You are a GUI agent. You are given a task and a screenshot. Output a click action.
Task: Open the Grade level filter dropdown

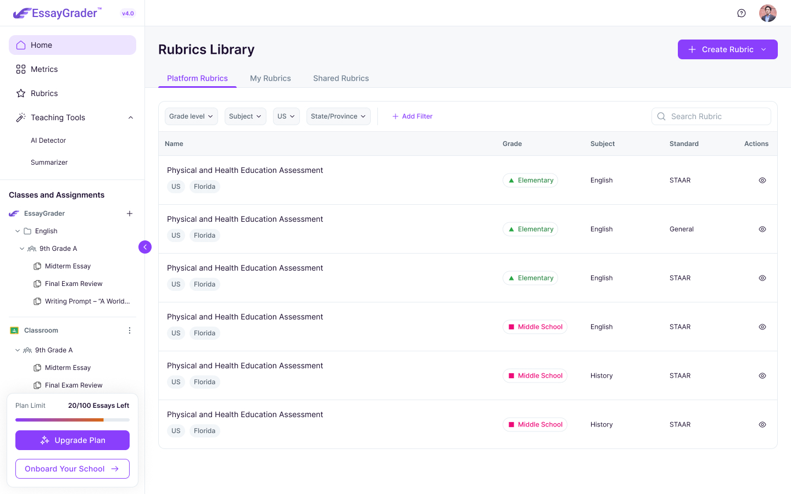191,116
